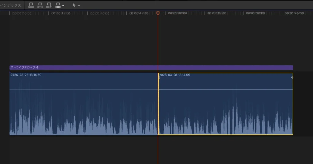Click the ruler at 00:01:15:00 mark
Viewport: 313px width, 164px height.
pos(216,13)
